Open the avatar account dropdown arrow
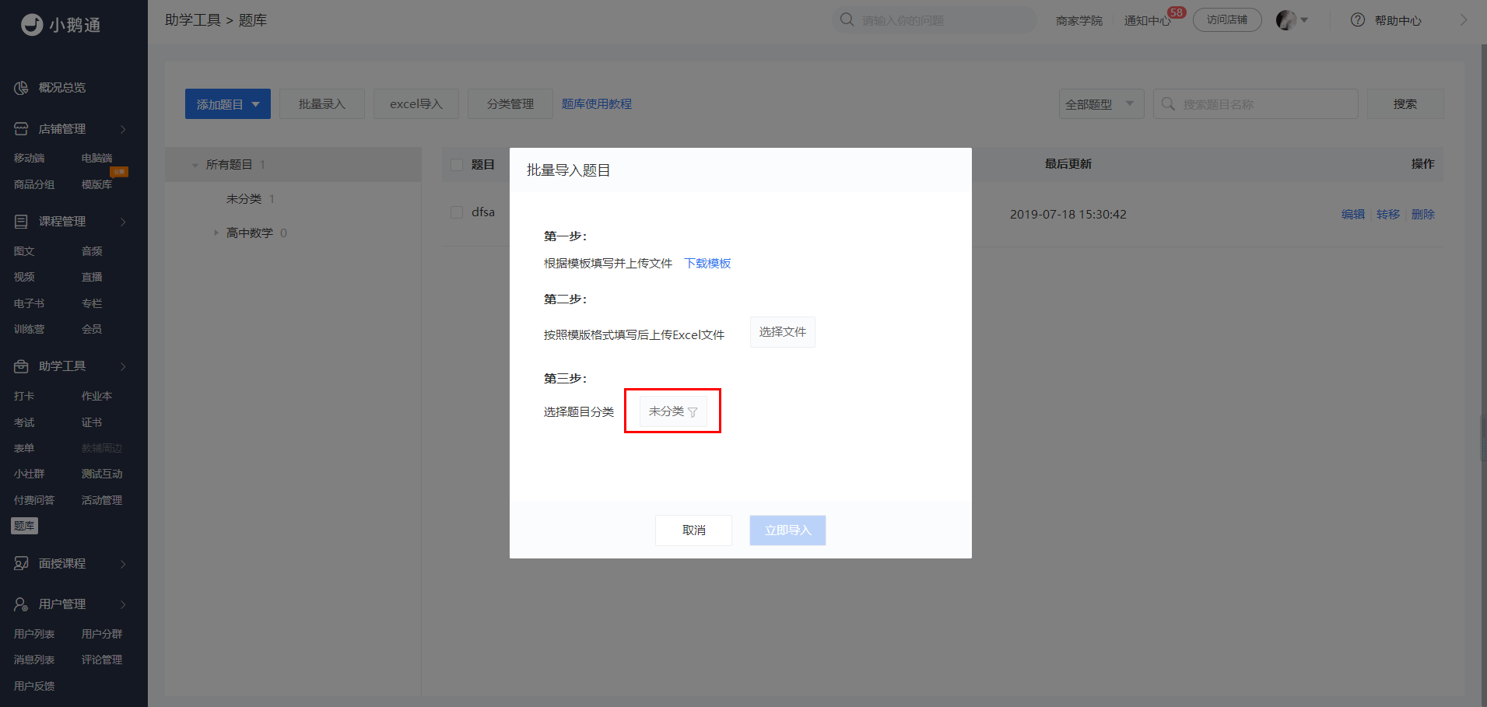 (x=1304, y=20)
